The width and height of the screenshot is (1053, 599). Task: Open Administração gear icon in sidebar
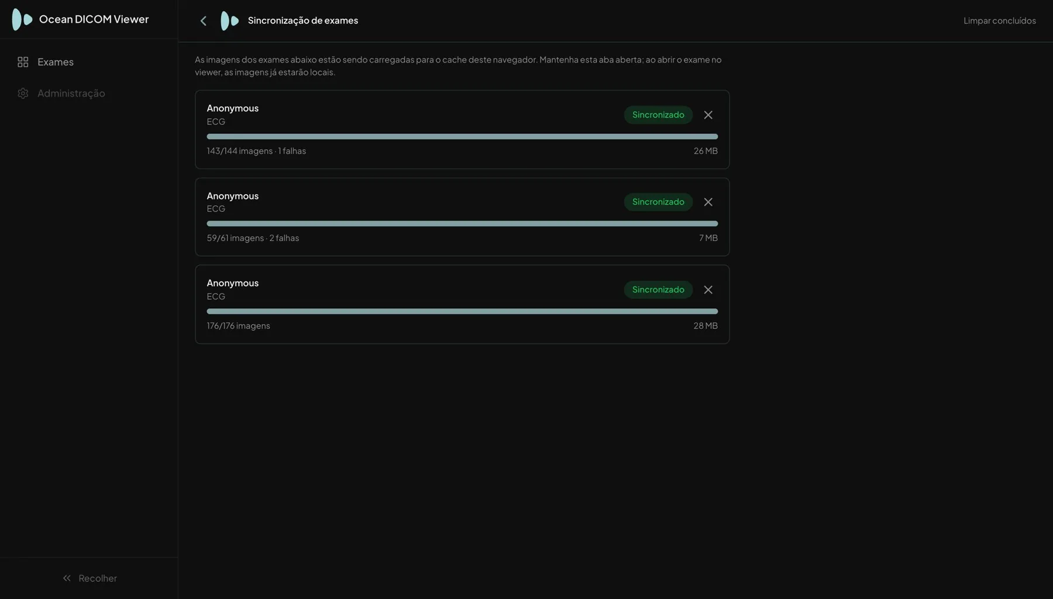[23, 94]
